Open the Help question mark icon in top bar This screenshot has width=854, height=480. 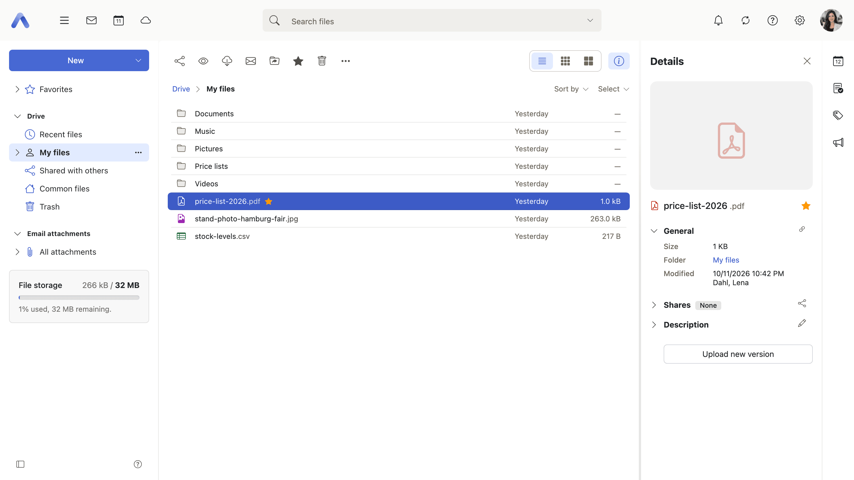coord(772,21)
